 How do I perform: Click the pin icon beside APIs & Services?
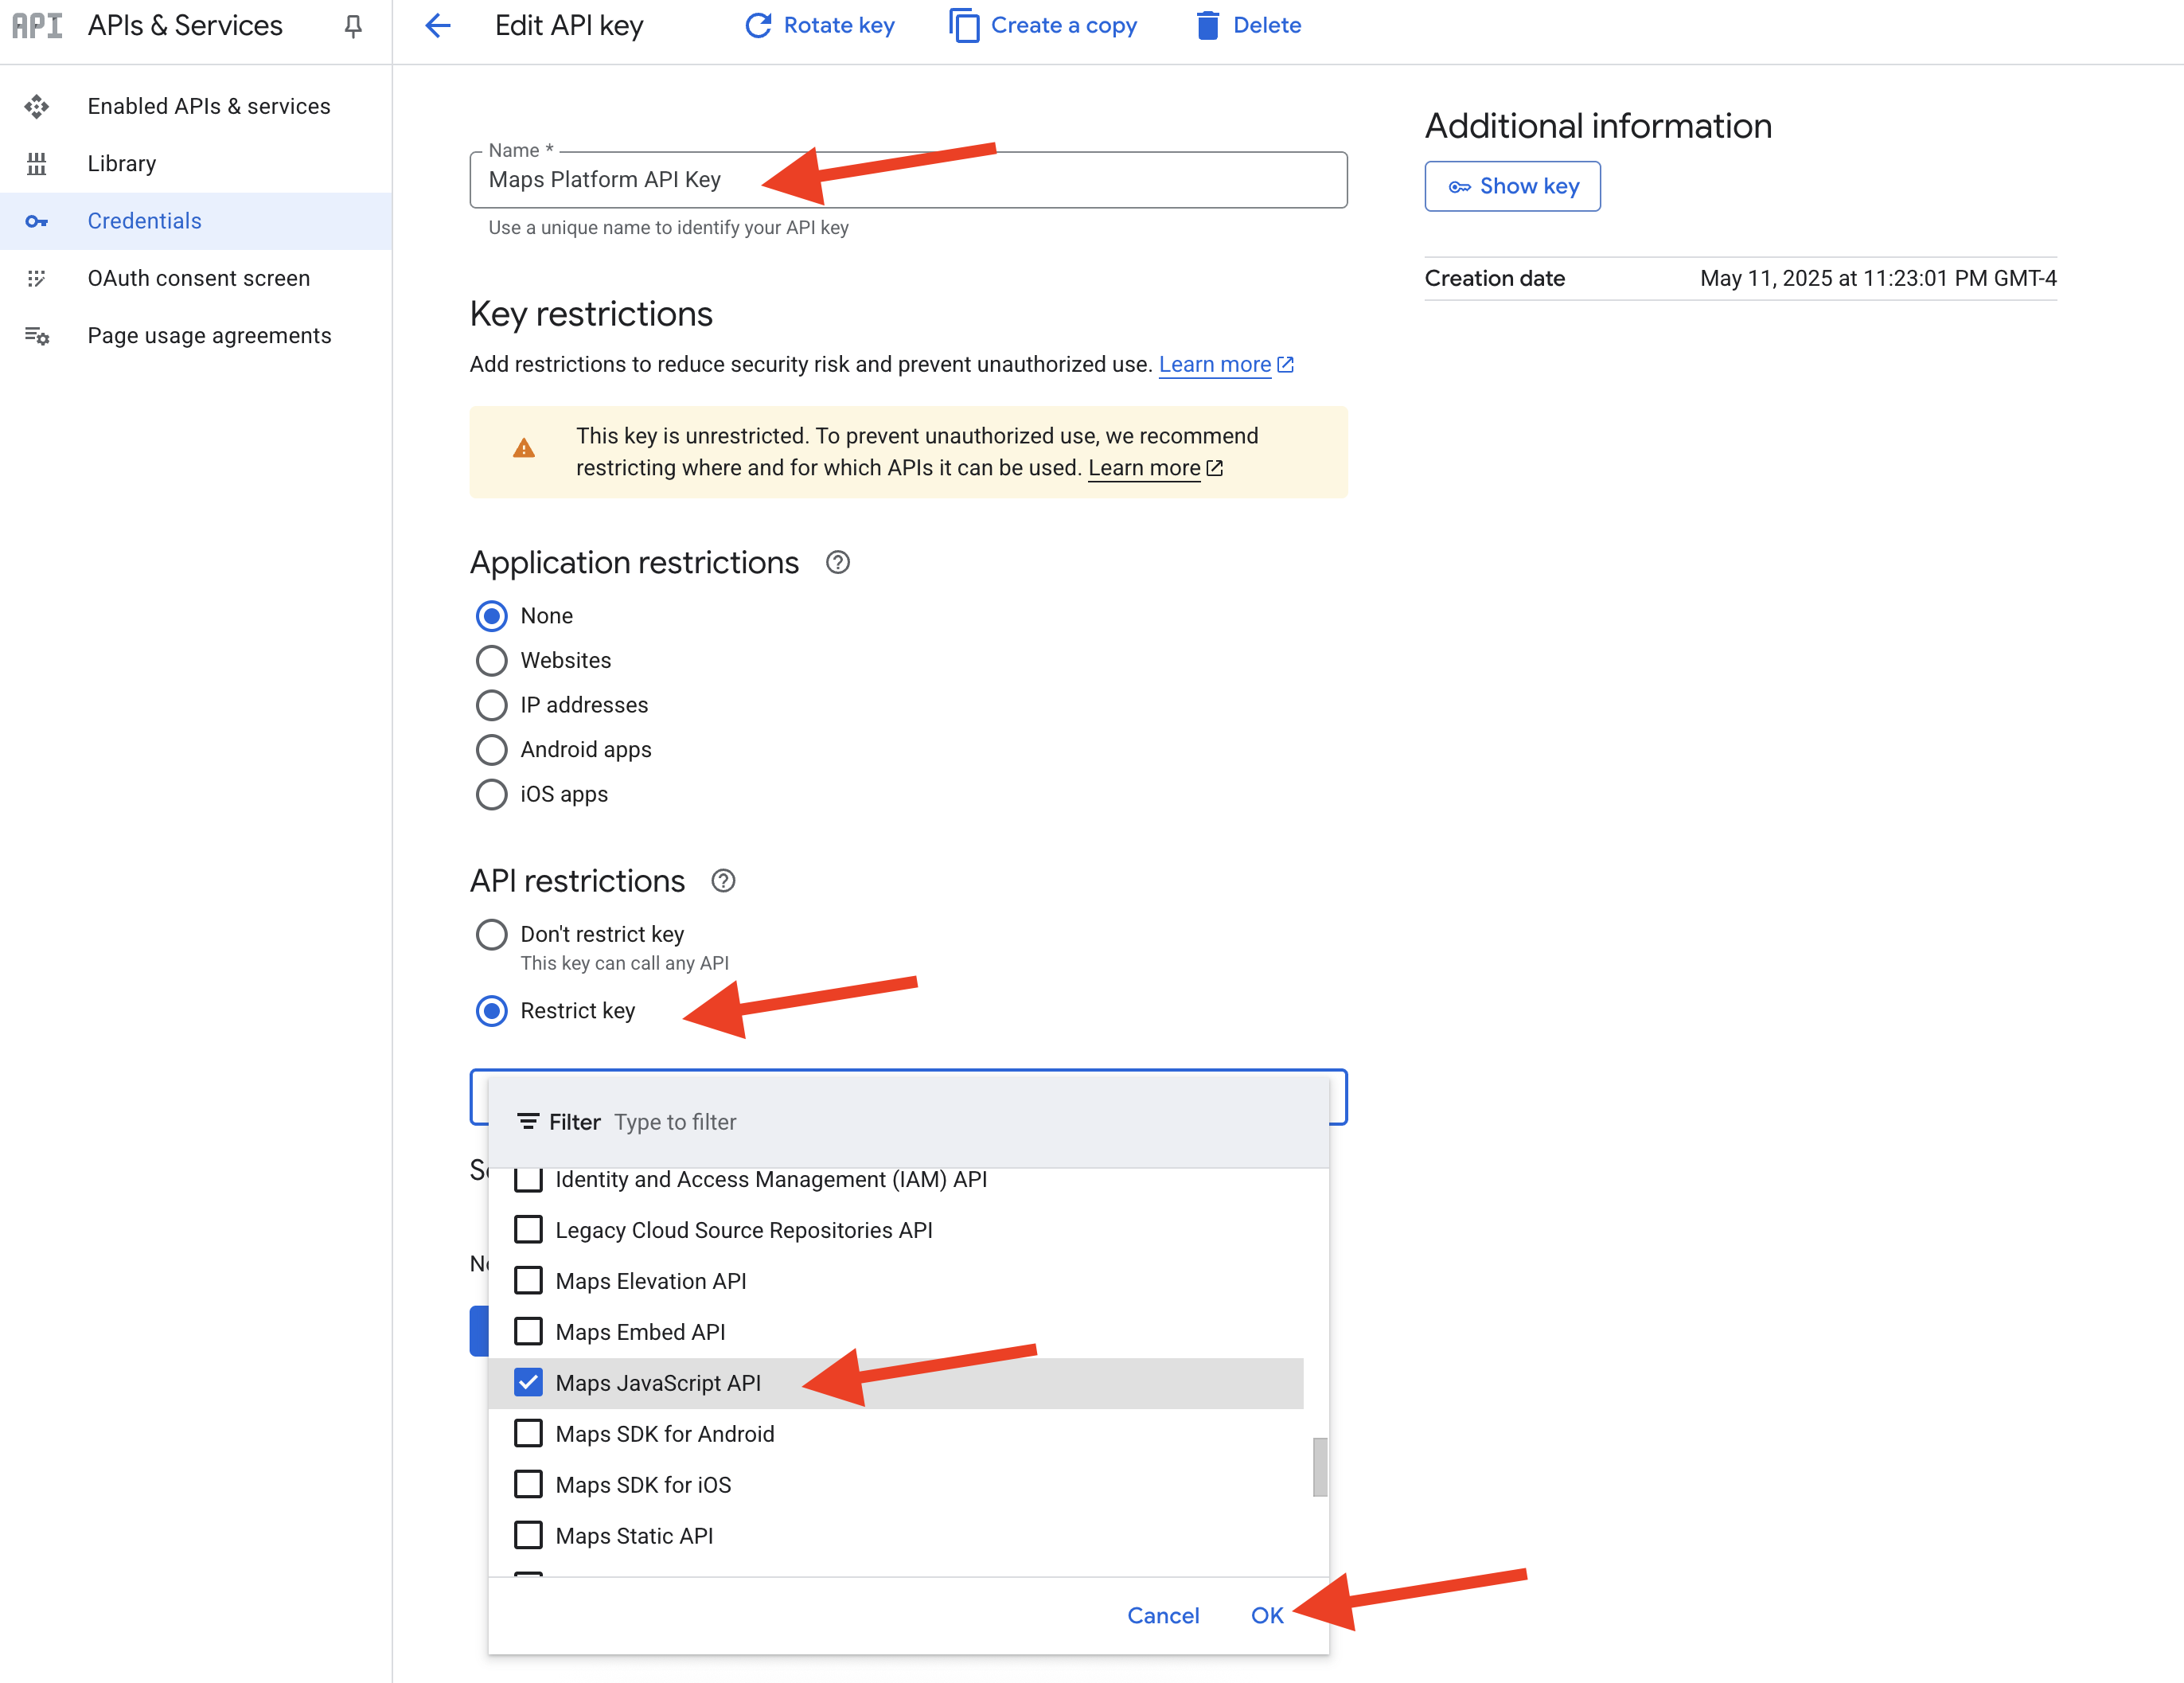[x=353, y=26]
